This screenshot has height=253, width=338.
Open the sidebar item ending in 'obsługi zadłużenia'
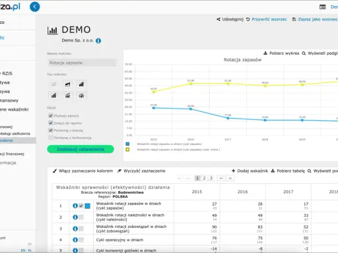click(x=15, y=134)
